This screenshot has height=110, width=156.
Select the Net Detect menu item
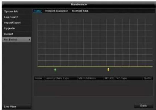[x=16, y=39]
